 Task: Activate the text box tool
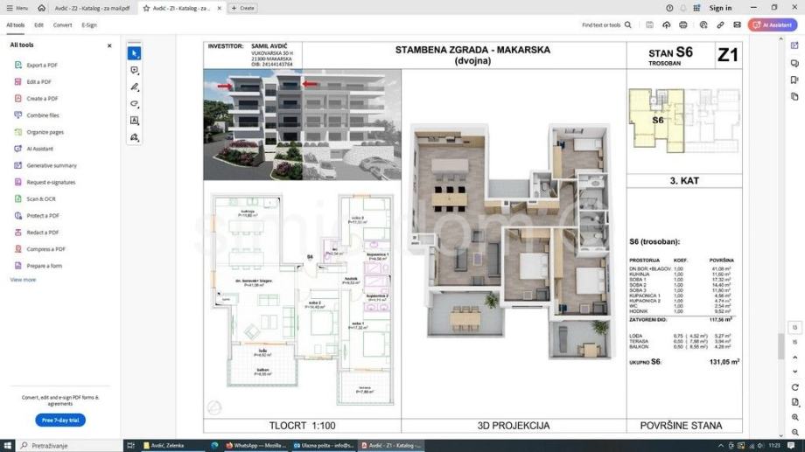point(135,121)
